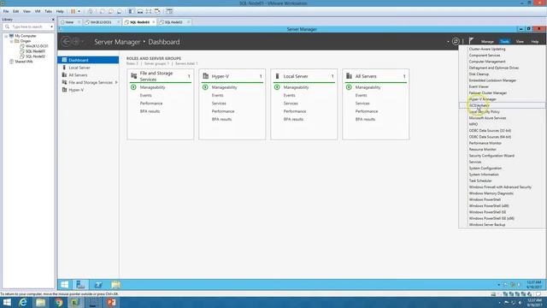Select Windows Server Backup from Tools
This screenshot has width=547, height=308.
click(x=502, y=225)
